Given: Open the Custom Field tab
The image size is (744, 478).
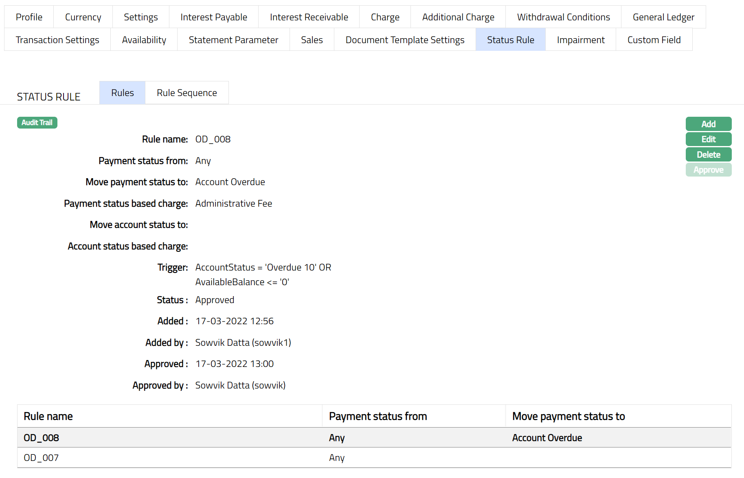Looking at the screenshot, I should (654, 40).
